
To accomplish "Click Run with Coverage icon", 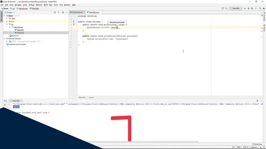I will pos(252,8).
